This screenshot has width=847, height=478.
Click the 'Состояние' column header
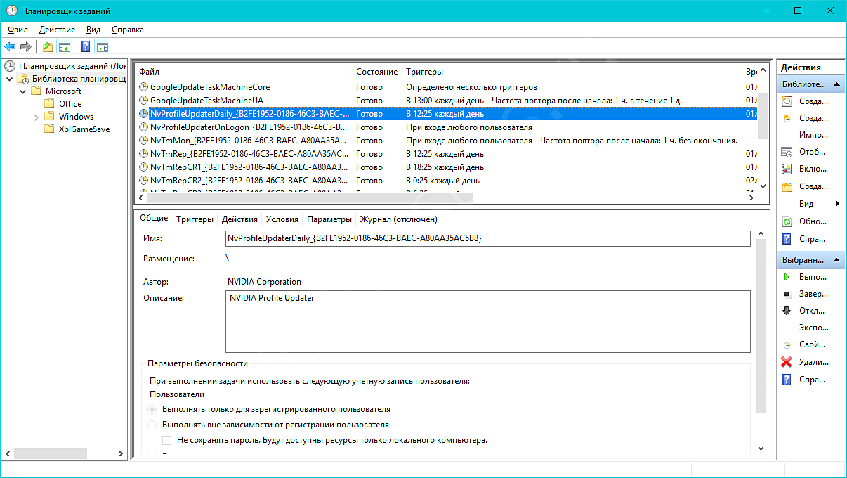[376, 72]
